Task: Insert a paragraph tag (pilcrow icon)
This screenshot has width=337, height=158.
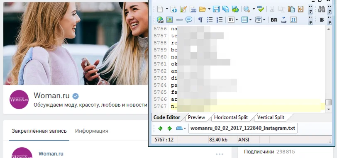Action: (x=200, y=20)
